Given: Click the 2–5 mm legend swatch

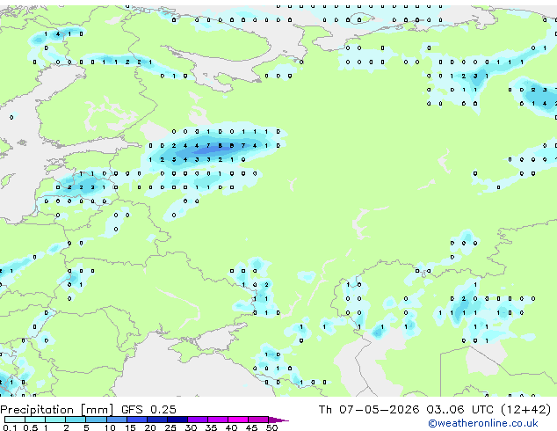Looking at the screenshot, I should [x=76, y=420].
